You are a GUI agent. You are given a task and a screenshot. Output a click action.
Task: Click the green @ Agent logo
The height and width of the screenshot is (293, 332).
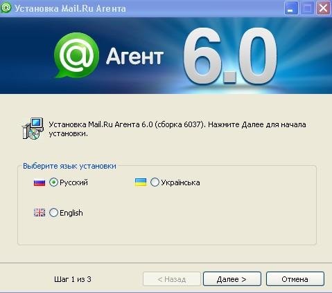click(x=76, y=55)
